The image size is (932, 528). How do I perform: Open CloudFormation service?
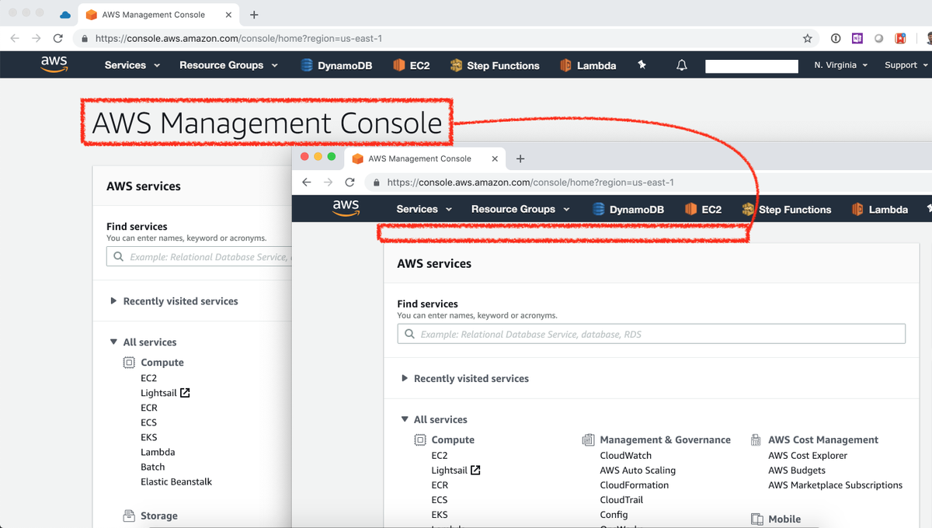[x=635, y=485]
